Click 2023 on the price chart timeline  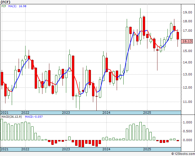66,113
